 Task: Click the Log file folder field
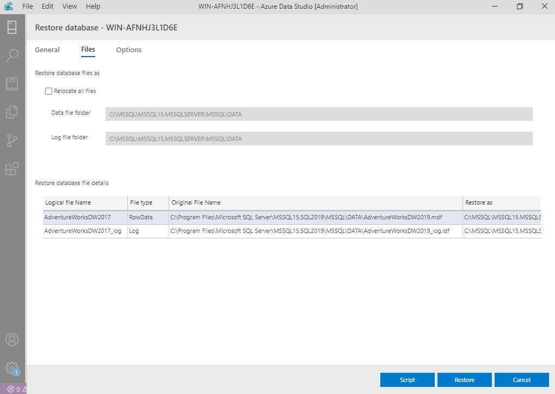point(319,138)
